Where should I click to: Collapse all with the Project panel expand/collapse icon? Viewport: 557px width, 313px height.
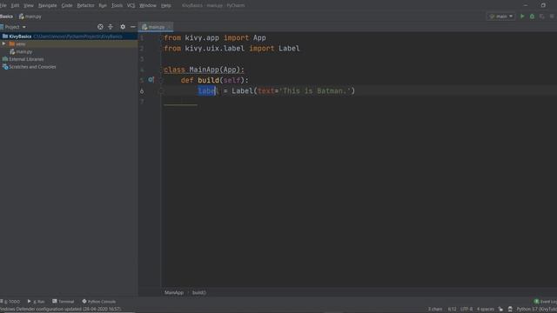(111, 27)
